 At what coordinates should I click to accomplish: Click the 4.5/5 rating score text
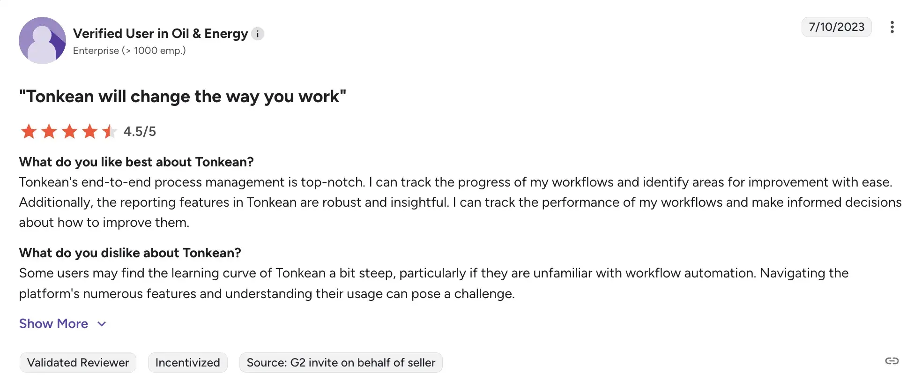pos(140,132)
